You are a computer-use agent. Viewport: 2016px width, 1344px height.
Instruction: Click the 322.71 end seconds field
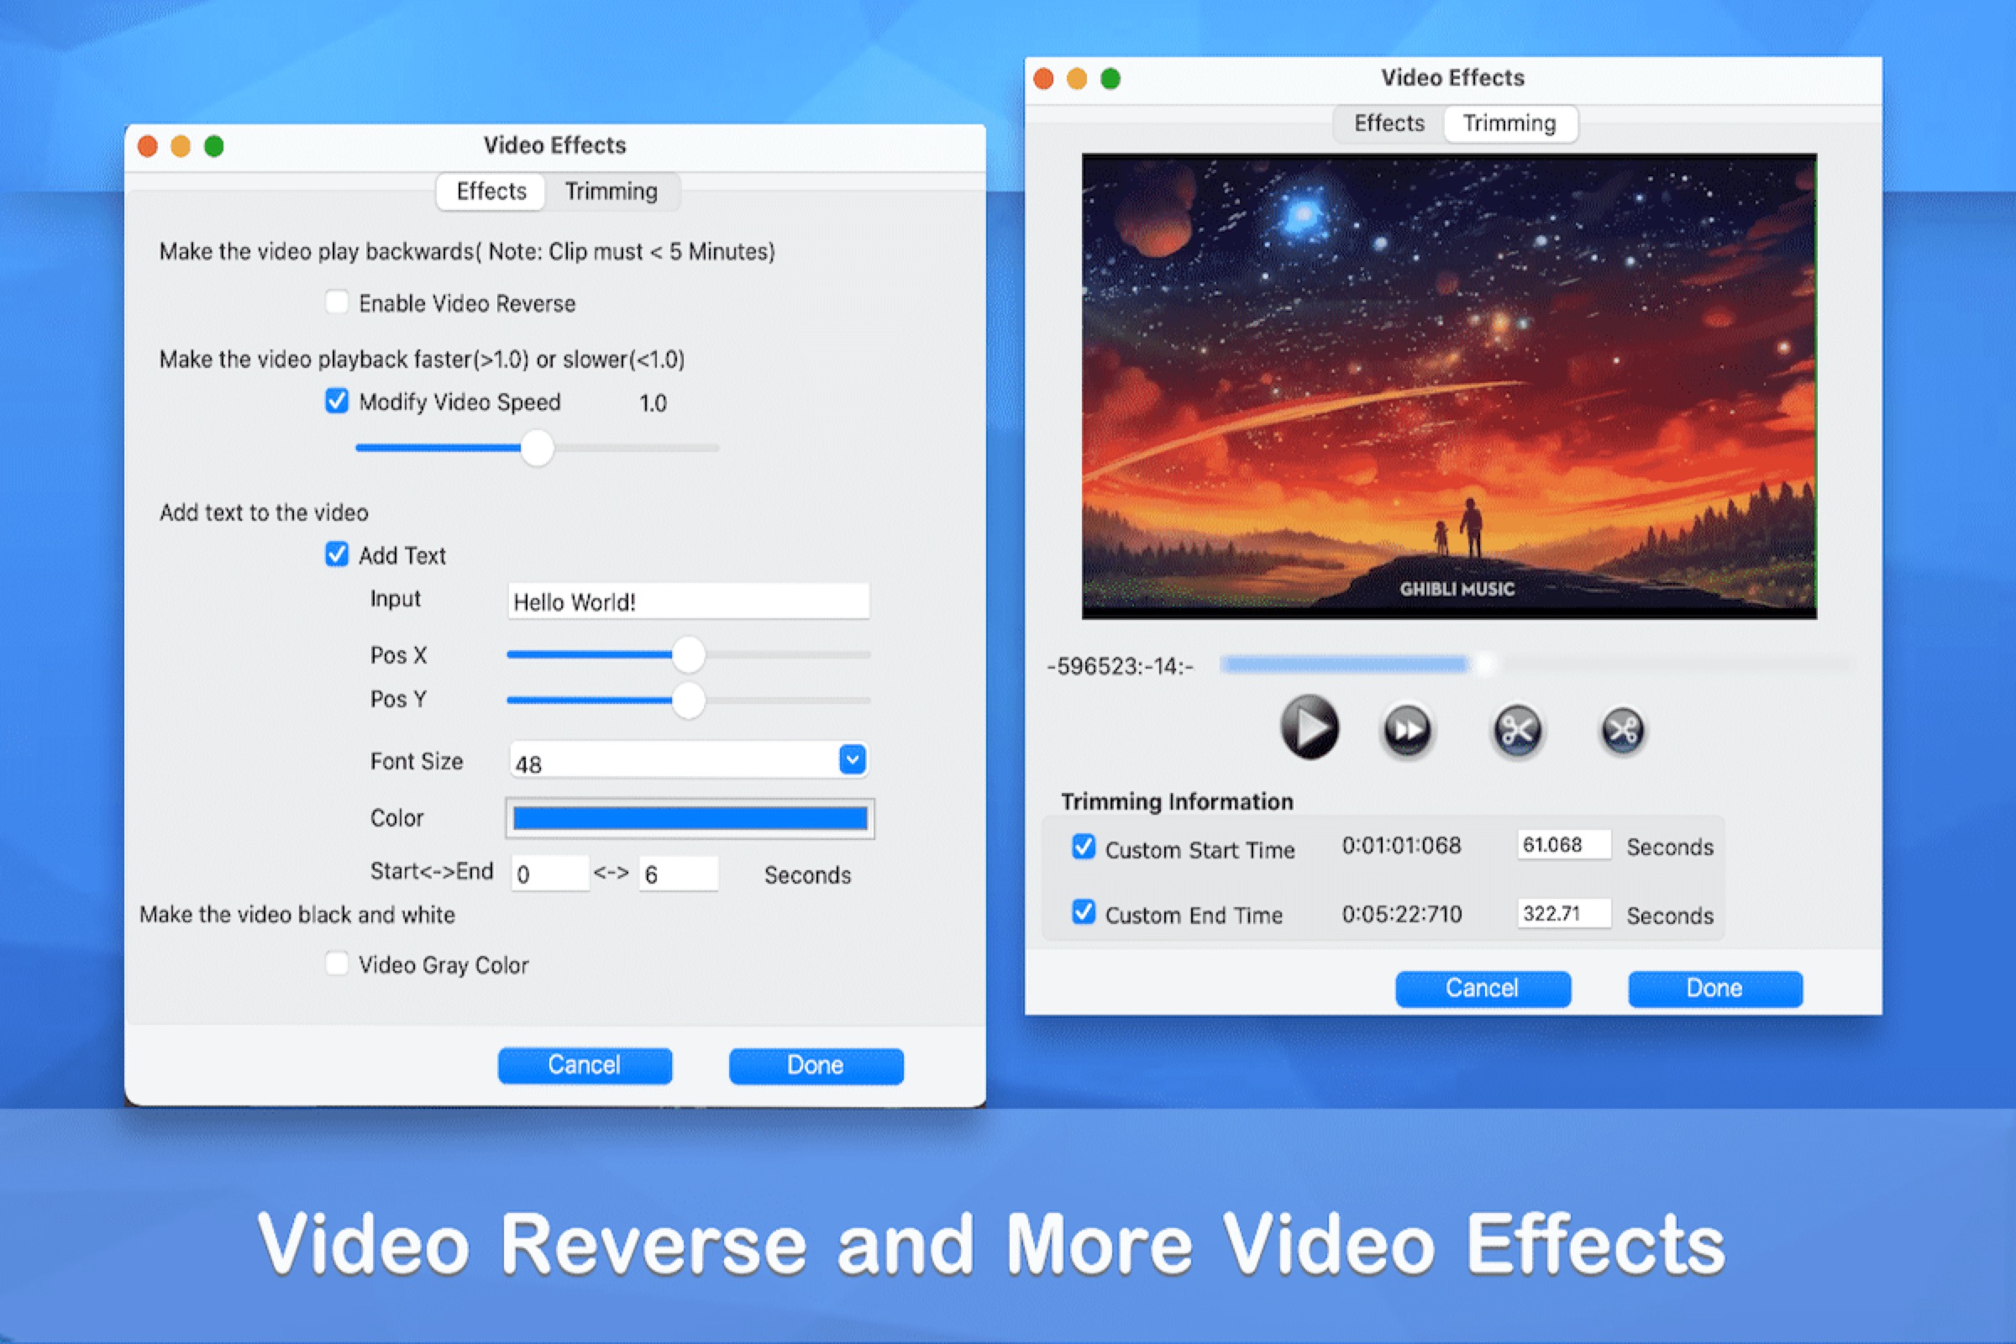pos(1564,914)
